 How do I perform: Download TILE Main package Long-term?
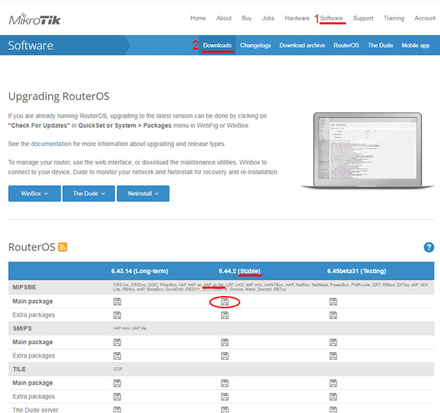pos(117,383)
